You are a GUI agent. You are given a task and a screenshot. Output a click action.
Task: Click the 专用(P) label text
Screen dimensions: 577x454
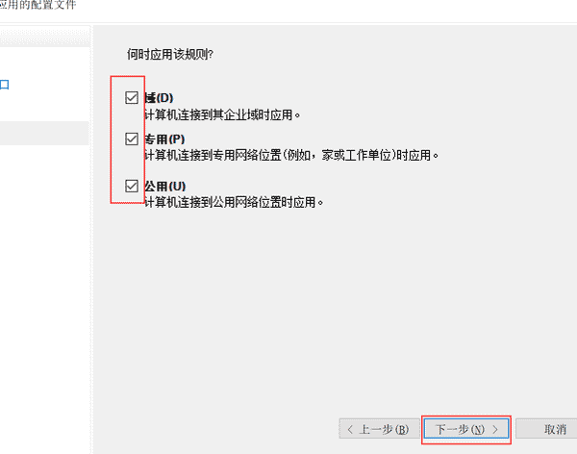pos(164,139)
